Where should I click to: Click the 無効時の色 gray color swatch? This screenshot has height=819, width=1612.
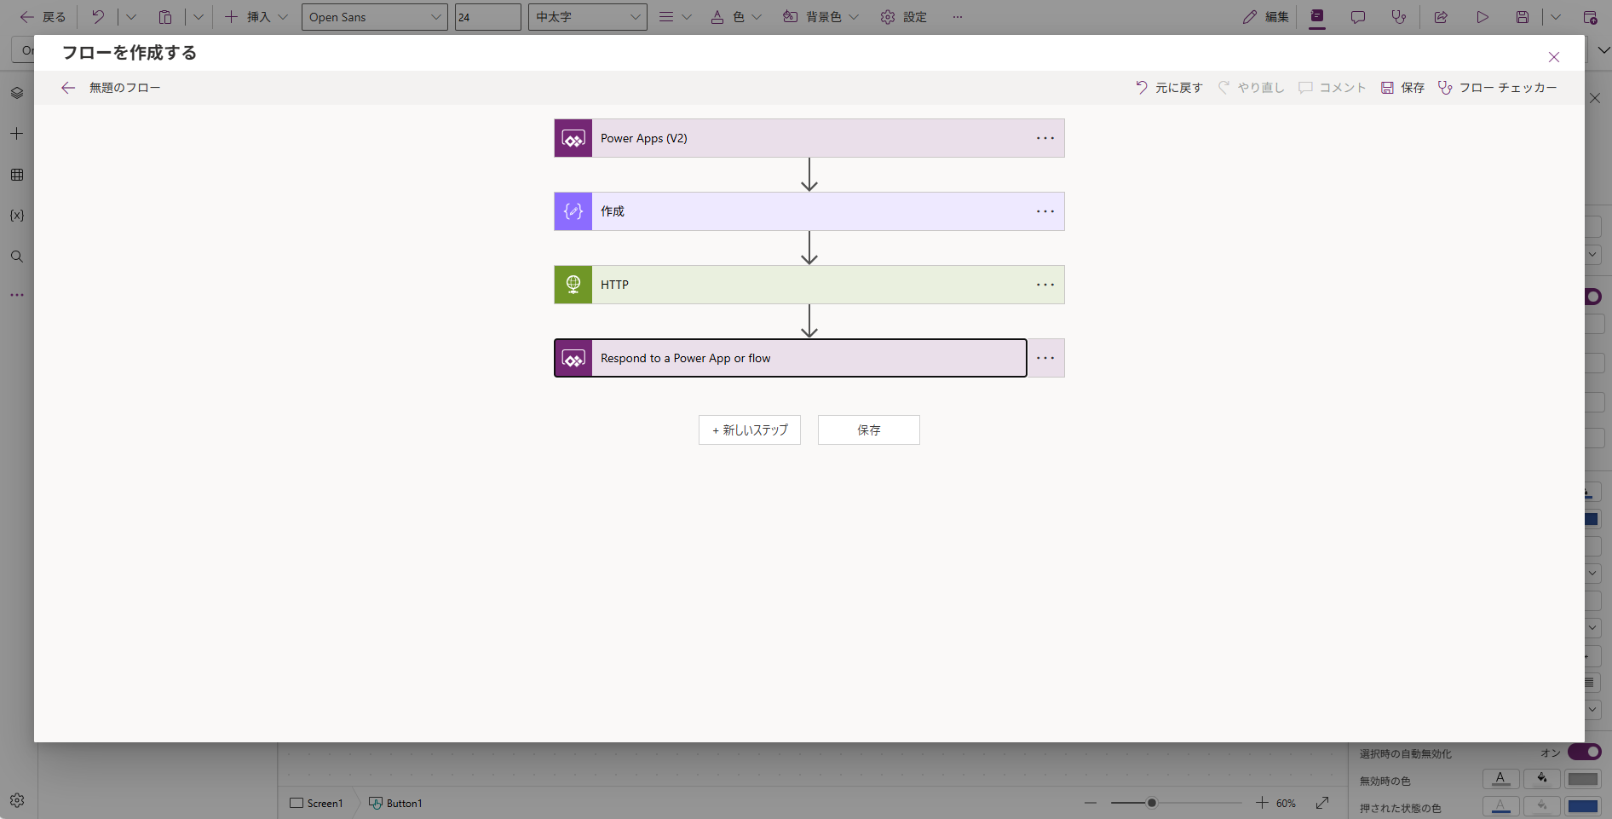click(x=1583, y=779)
